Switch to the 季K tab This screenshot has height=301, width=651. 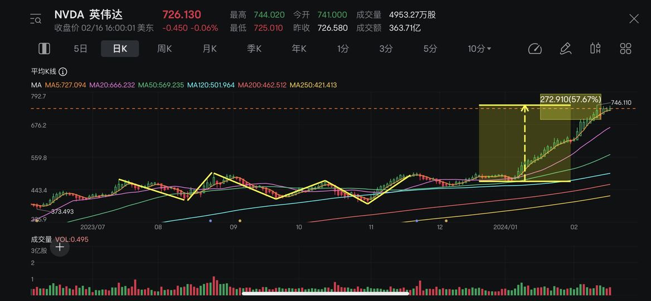[254, 48]
